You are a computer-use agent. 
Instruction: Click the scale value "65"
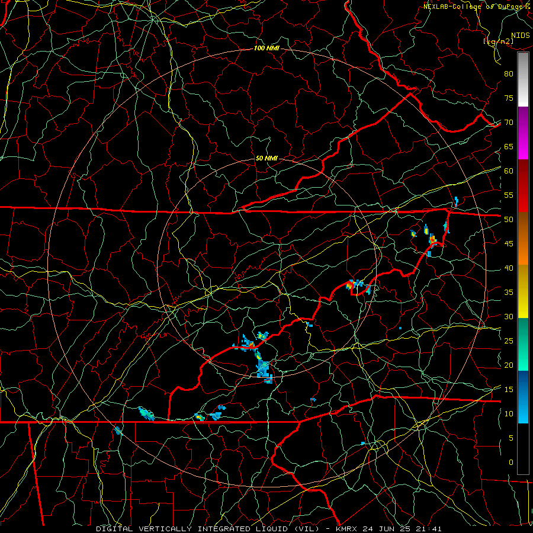509,146
